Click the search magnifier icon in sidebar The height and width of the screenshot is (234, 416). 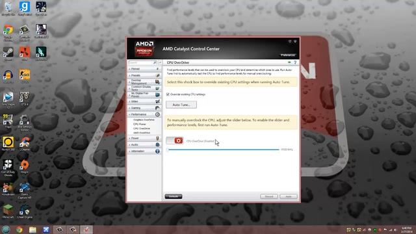[155, 62]
